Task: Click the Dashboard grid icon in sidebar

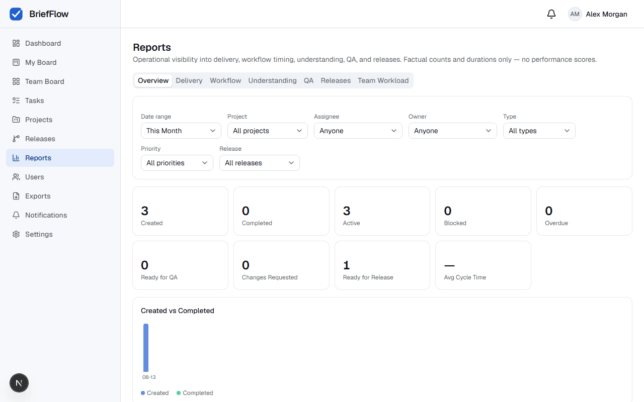Action: tap(16, 43)
